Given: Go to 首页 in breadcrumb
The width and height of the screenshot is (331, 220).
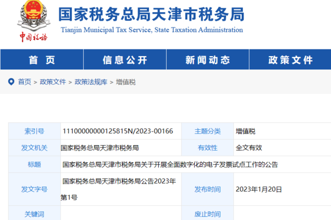Looking at the screenshot, I should (x=24, y=82).
